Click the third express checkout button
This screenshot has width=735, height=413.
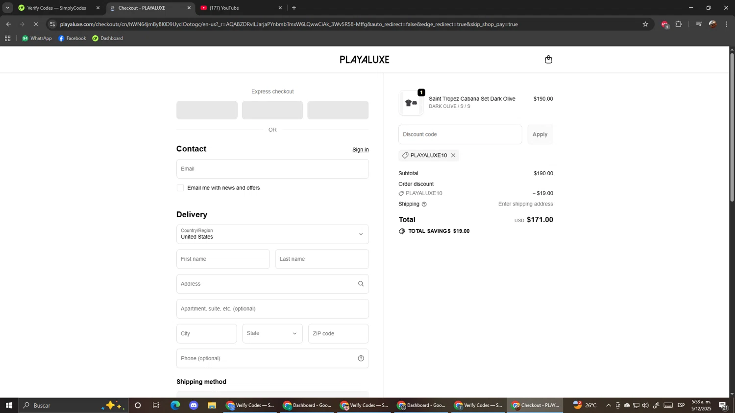[x=338, y=110]
